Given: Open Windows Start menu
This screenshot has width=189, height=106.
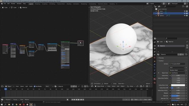Looking at the screenshot, I should click(2, 105).
